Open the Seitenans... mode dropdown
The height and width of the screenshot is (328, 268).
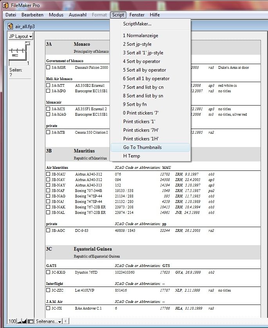[49, 321]
